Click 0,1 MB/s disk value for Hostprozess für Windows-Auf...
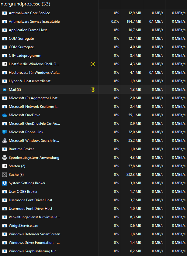The height and width of the screenshot is (256, 187). (156, 73)
